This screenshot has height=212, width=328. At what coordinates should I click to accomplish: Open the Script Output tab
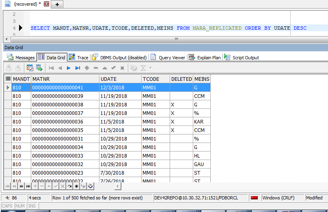pos(242,57)
